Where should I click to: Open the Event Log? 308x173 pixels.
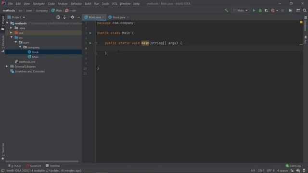click(293, 166)
